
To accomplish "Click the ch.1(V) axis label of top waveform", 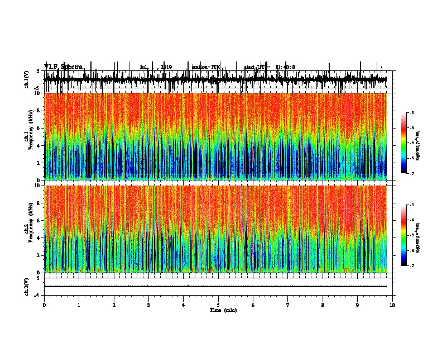I will 26,79.
